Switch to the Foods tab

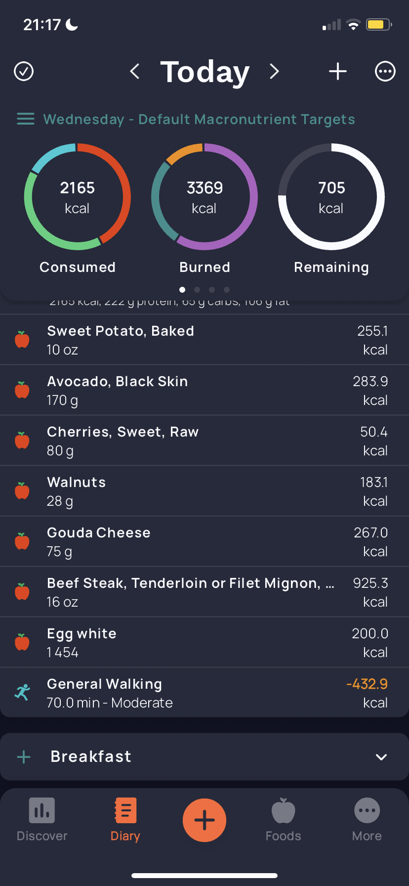(x=284, y=820)
